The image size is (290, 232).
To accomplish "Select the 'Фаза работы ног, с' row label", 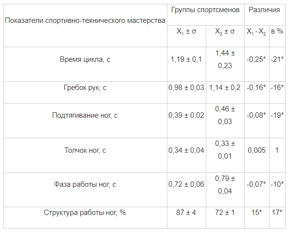I will pos(85,184).
